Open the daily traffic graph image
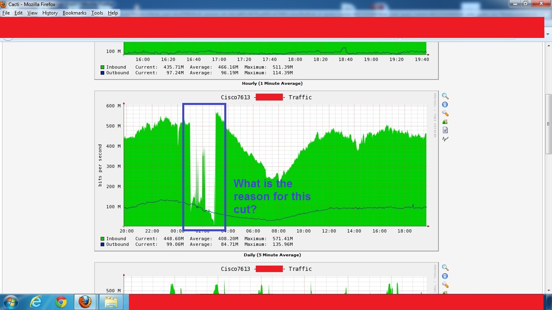The height and width of the screenshot is (310, 552). [266, 171]
